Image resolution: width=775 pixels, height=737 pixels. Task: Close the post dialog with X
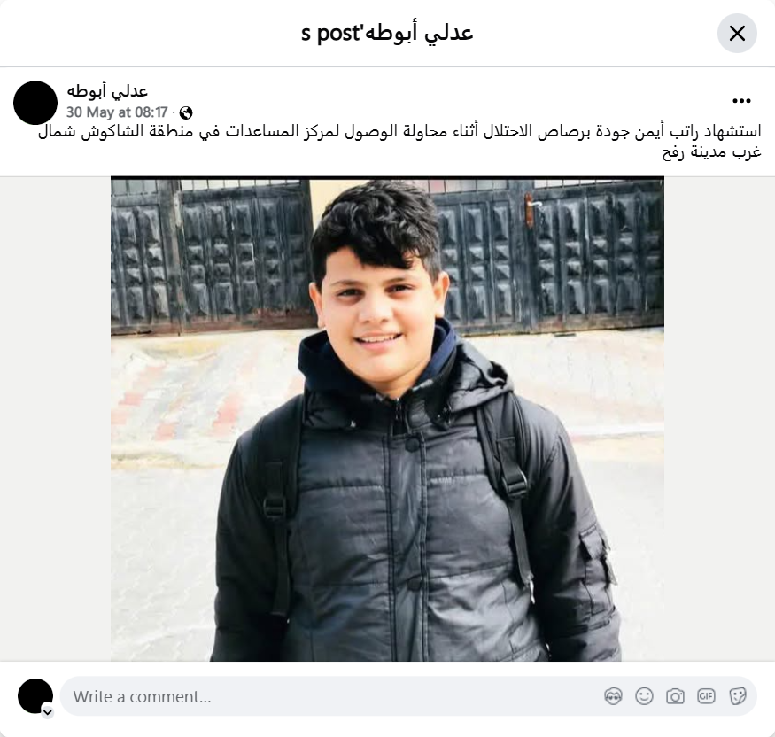point(737,34)
